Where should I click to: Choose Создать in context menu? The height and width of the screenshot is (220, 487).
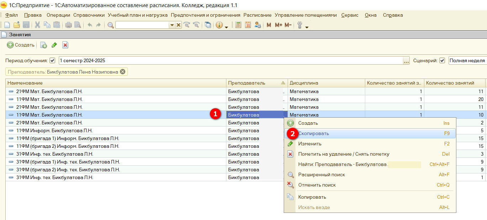370,123
